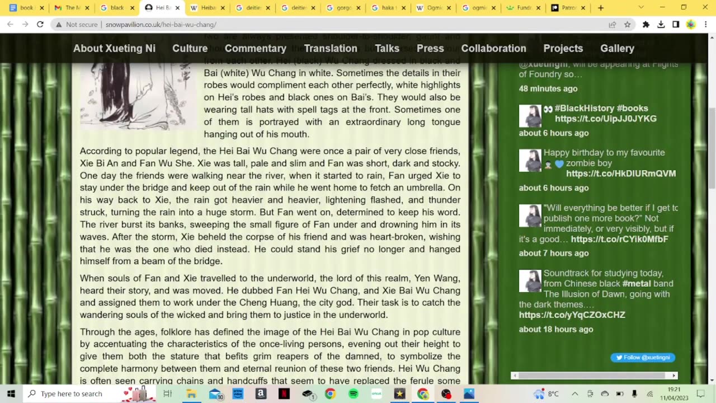The image size is (716, 403).
Task: Open the Photos app in taskbar
Action: (x=469, y=393)
